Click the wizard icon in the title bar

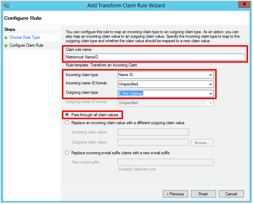6,5
